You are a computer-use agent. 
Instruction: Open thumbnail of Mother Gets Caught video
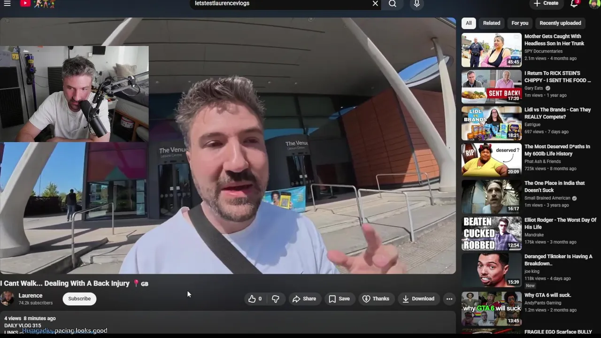[491, 50]
